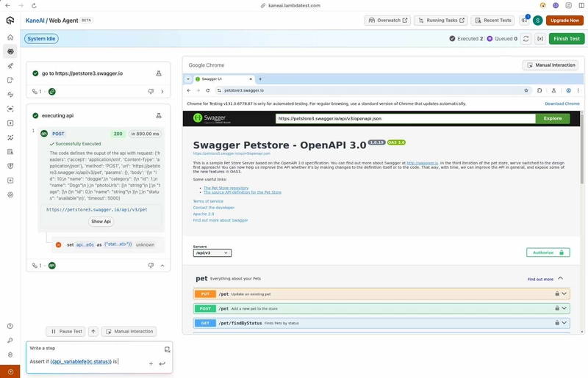Click the flask icon on 'executing api' step
This screenshot has height=378, width=588.
coord(159,116)
